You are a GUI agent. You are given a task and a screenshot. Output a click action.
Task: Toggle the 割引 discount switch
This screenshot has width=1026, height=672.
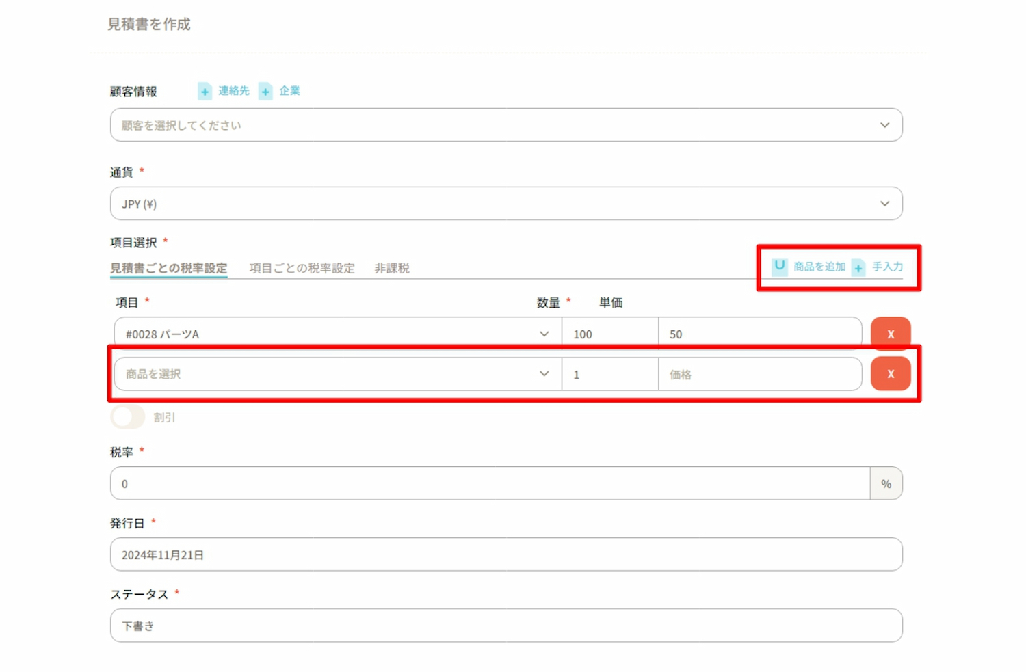click(128, 417)
